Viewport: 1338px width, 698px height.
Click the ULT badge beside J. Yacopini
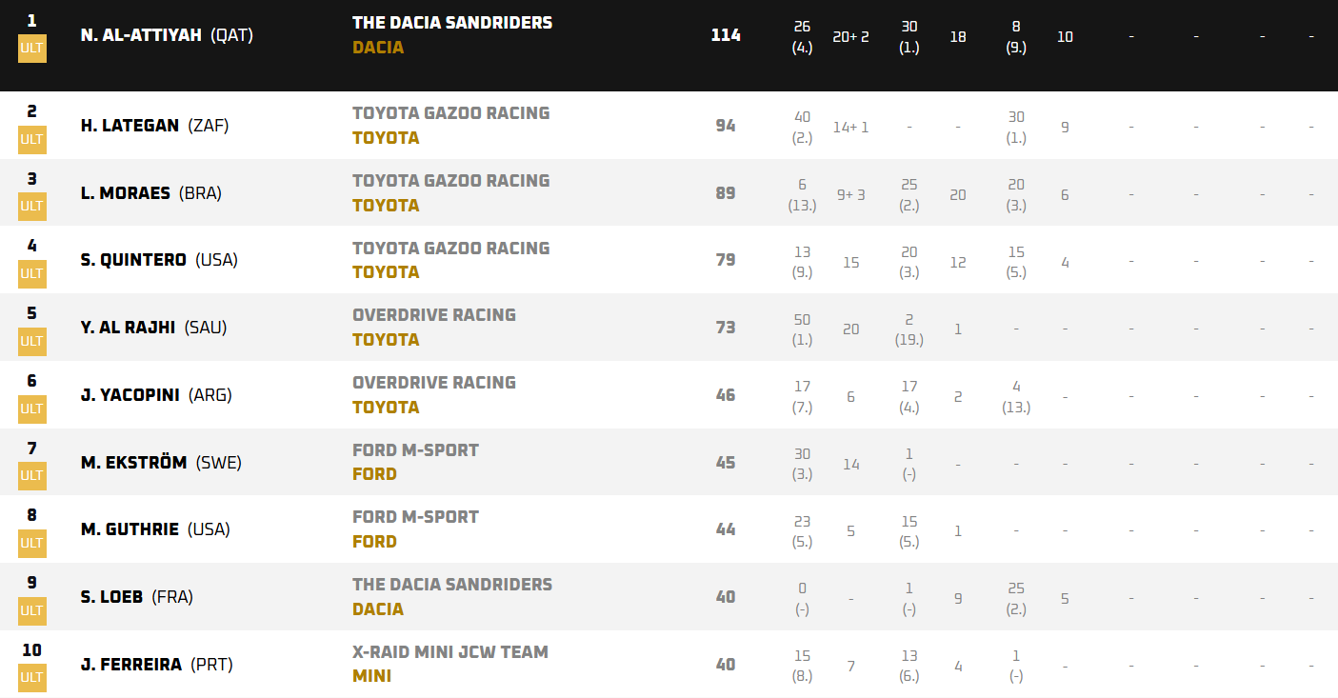point(31,409)
